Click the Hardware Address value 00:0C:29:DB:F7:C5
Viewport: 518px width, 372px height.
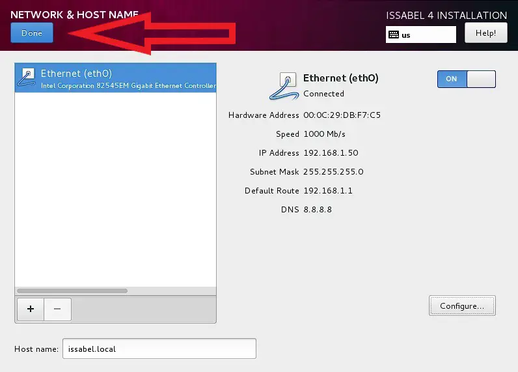click(342, 115)
